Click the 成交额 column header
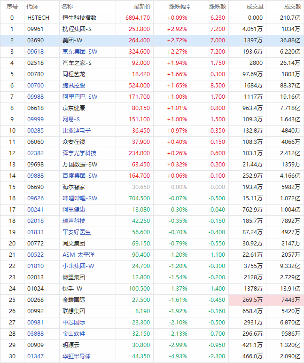304x363 pixels. pyautogui.click(x=292, y=7)
